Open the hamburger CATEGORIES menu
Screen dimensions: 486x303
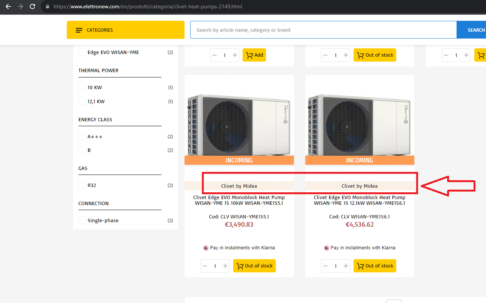coord(126,30)
